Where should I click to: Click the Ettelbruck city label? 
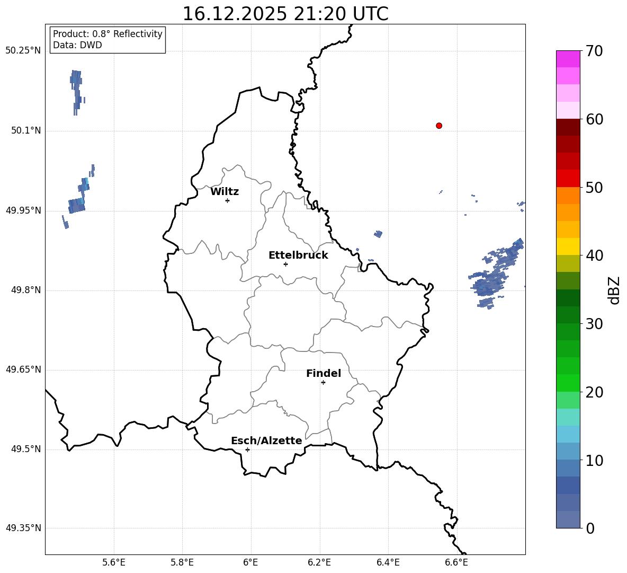click(298, 255)
